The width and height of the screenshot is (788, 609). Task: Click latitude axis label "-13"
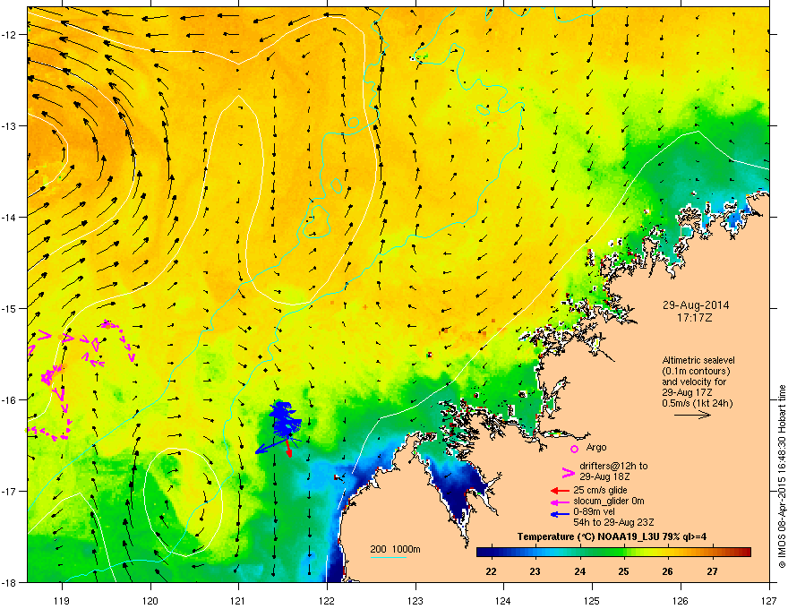point(9,125)
